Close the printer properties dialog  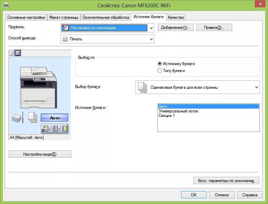click(x=260, y=4)
